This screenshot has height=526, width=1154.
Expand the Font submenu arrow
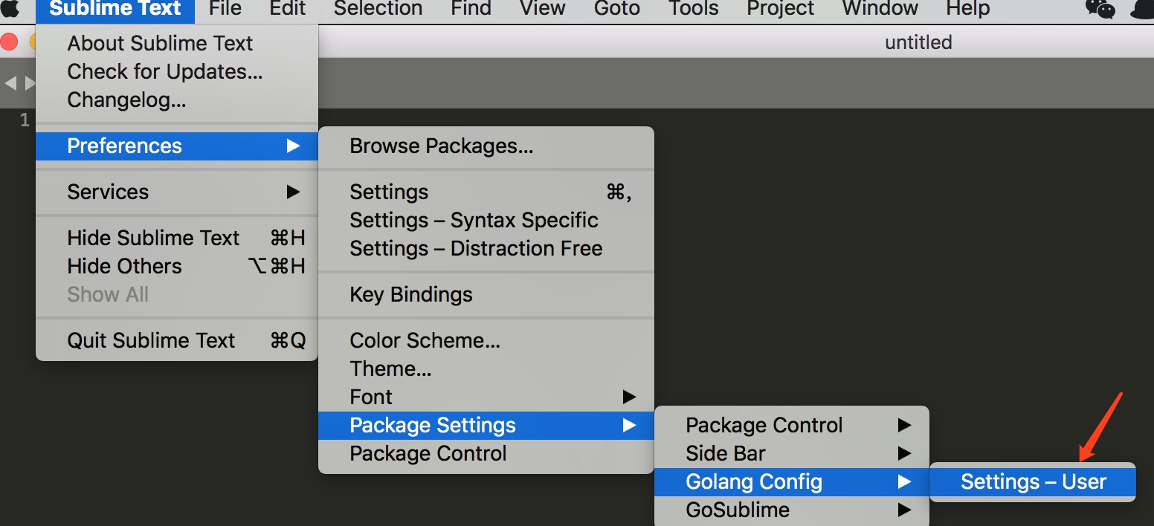[x=629, y=397]
